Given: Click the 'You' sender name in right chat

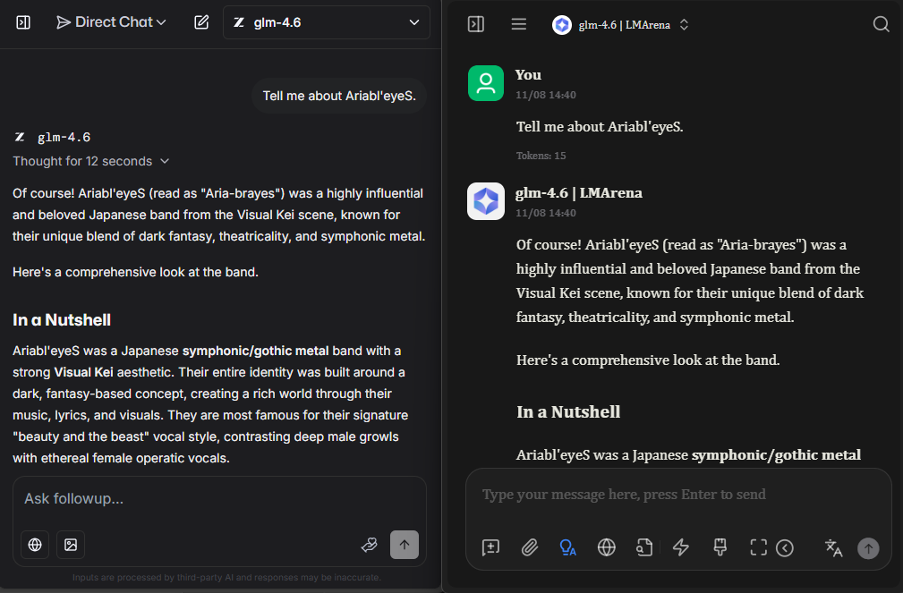Looking at the screenshot, I should click(x=528, y=75).
